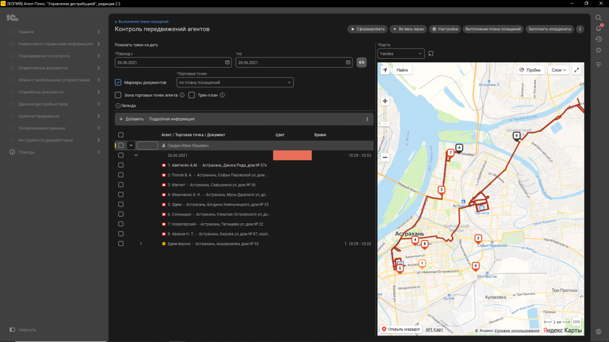This screenshot has height=342, width=609.
Task: Click the map fullscreen expand icon
Action: [576, 70]
